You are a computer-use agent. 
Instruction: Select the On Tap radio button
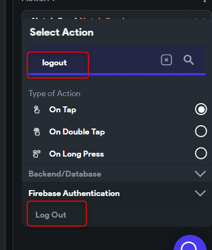201,109
